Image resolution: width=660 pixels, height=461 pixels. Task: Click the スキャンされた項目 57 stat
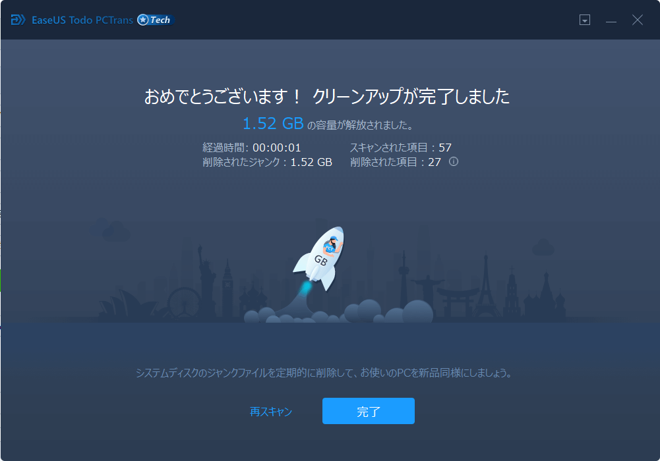point(400,148)
